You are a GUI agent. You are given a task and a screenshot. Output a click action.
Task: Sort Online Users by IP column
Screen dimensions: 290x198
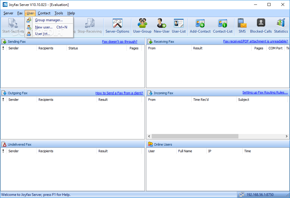pos(224,151)
